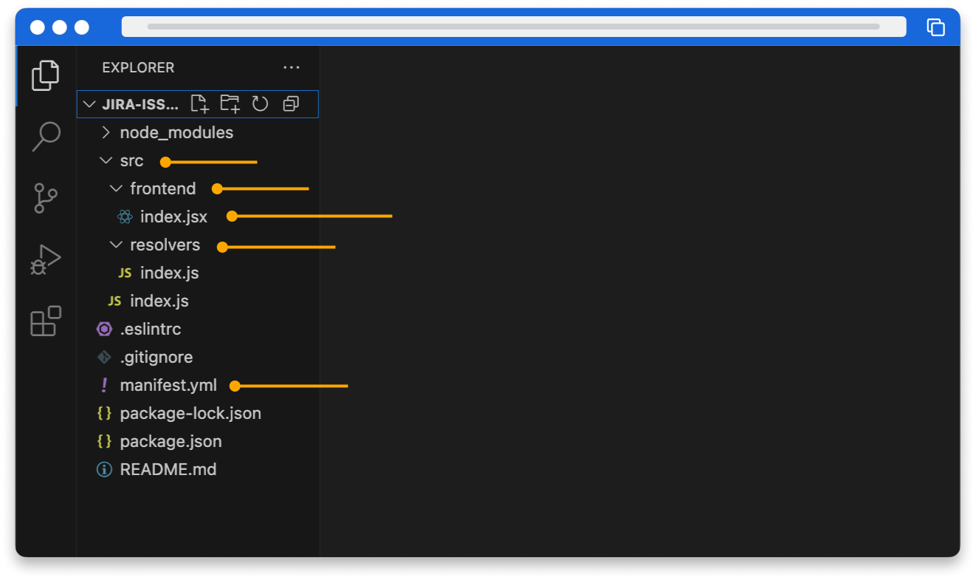This screenshot has width=976, height=580.
Task: Click the New File icon
Action: coord(200,103)
